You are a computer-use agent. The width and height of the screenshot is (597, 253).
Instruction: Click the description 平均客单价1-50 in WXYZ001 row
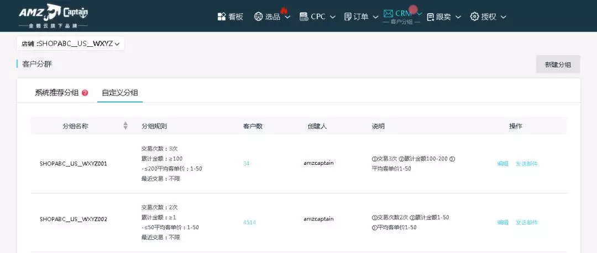391,169
